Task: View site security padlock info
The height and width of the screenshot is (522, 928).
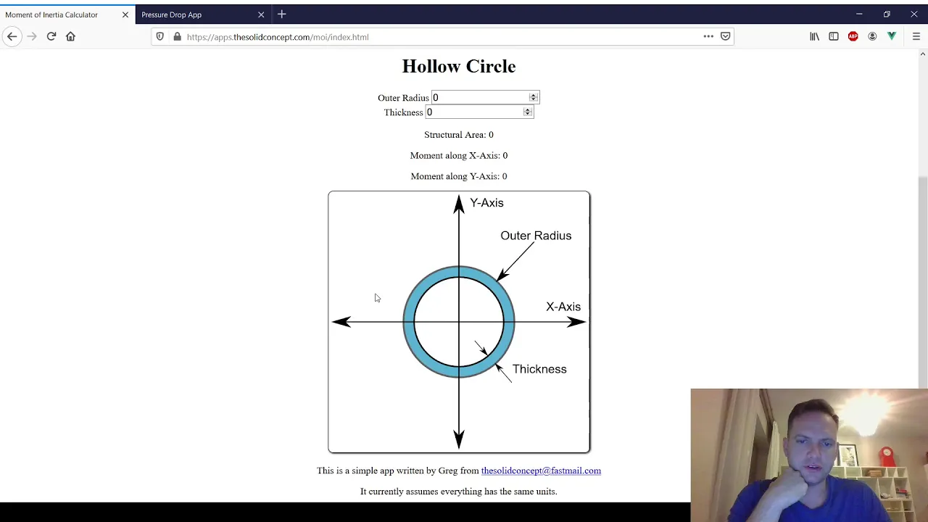Action: click(x=177, y=36)
